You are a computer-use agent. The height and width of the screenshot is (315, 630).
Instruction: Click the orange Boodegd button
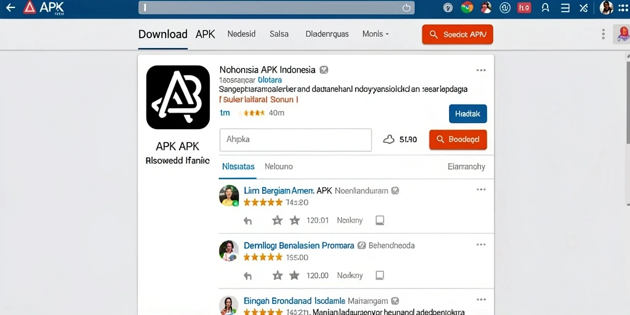(x=458, y=140)
